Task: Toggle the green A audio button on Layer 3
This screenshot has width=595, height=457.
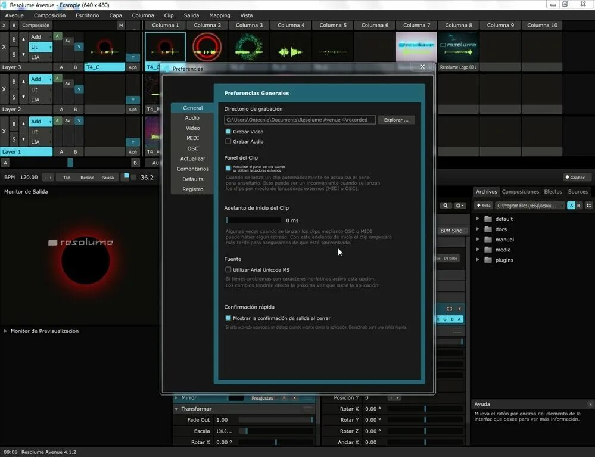Action: (57, 36)
